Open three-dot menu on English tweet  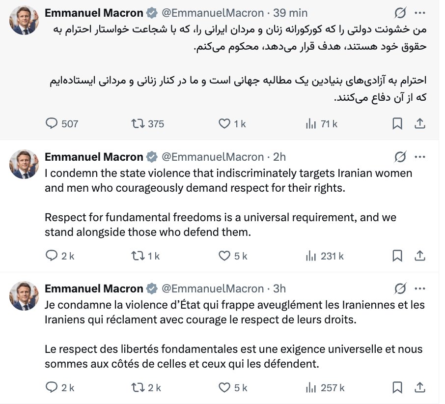click(x=420, y=157)
